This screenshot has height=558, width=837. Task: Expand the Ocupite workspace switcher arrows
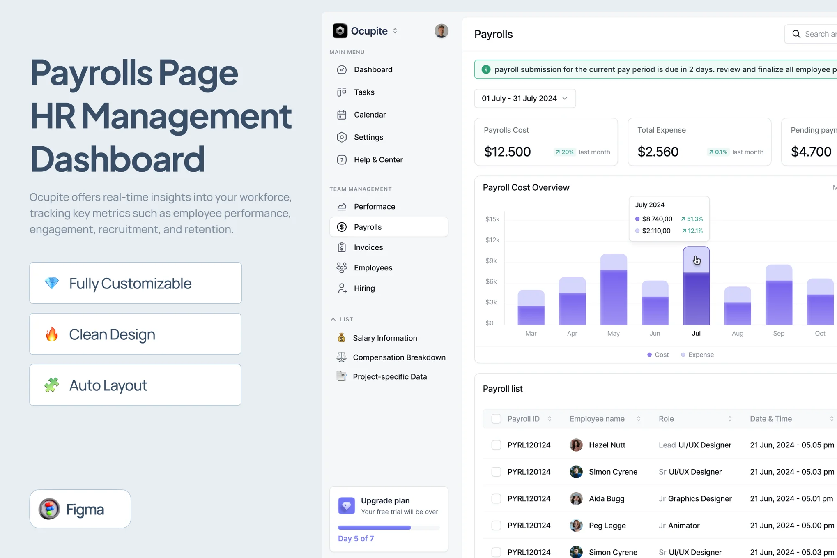click(x=395, y=31)
